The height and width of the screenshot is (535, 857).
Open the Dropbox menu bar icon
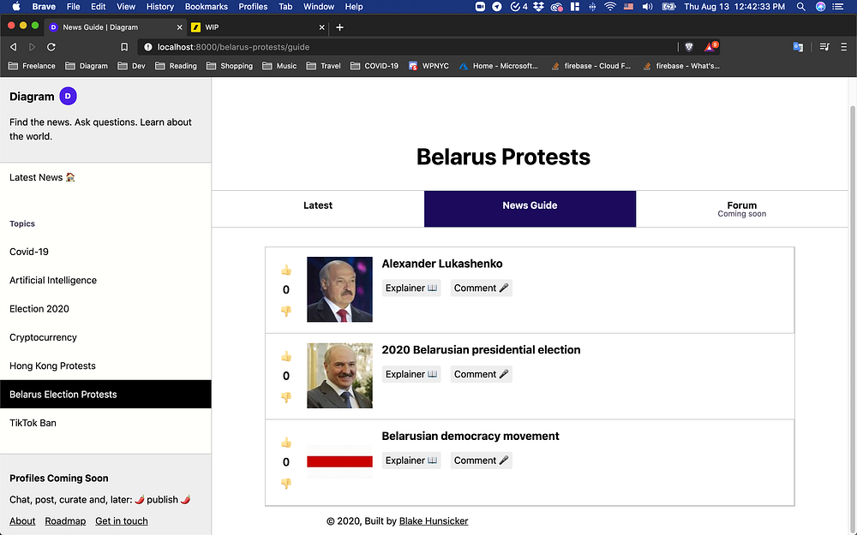pyautogui.click(x=538, y=7)
